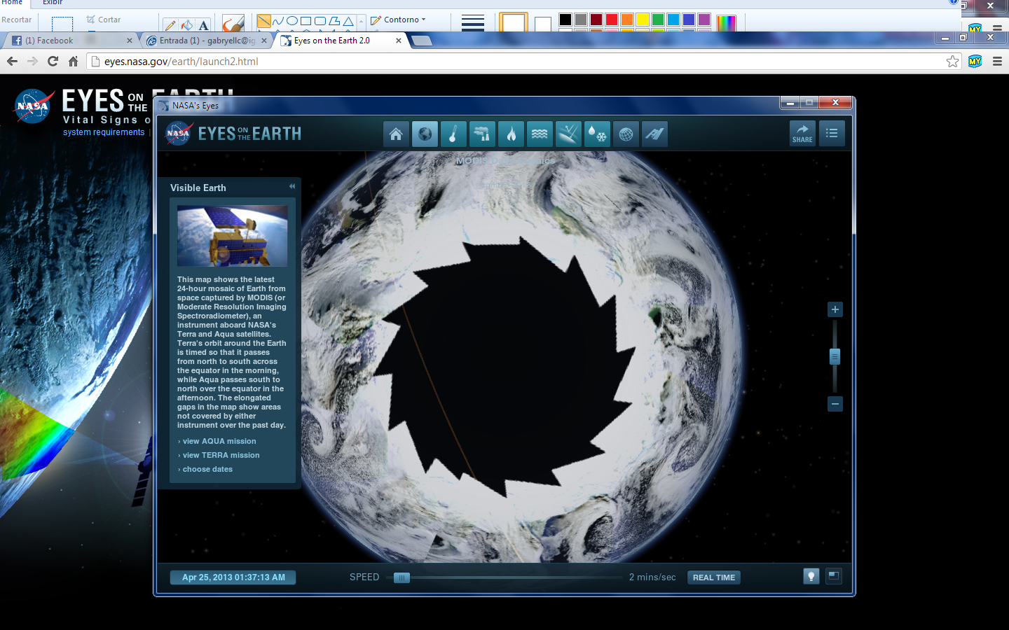The image size is (1009, 630).
Task: Open the line thickness selector in Paint
Action: pyautogui.click(x=473, y=22)
